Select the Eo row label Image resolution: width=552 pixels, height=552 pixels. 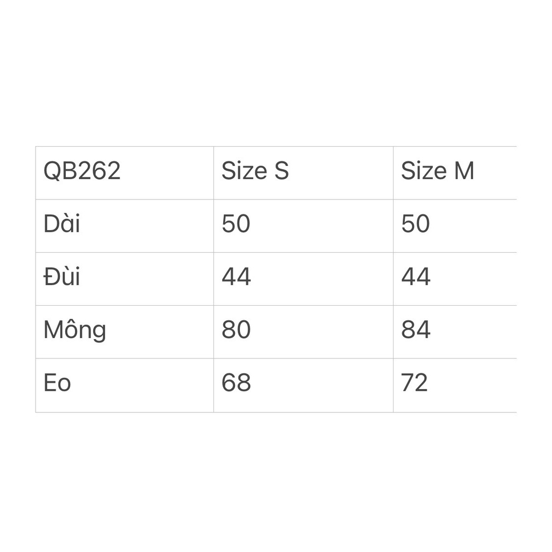pyautogui.click(x=57, y=383)
